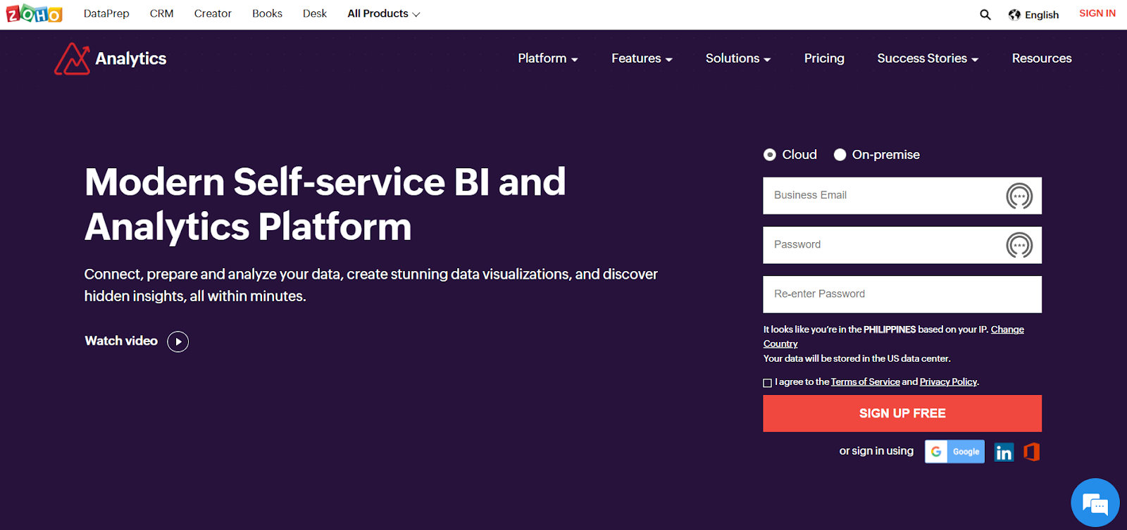Click the Change Country link

click(1007, 329)
